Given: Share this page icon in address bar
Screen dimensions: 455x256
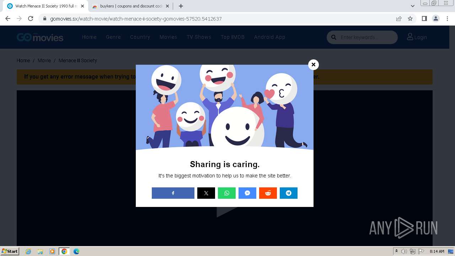Looking at the screenshot, I should point(399,18).
